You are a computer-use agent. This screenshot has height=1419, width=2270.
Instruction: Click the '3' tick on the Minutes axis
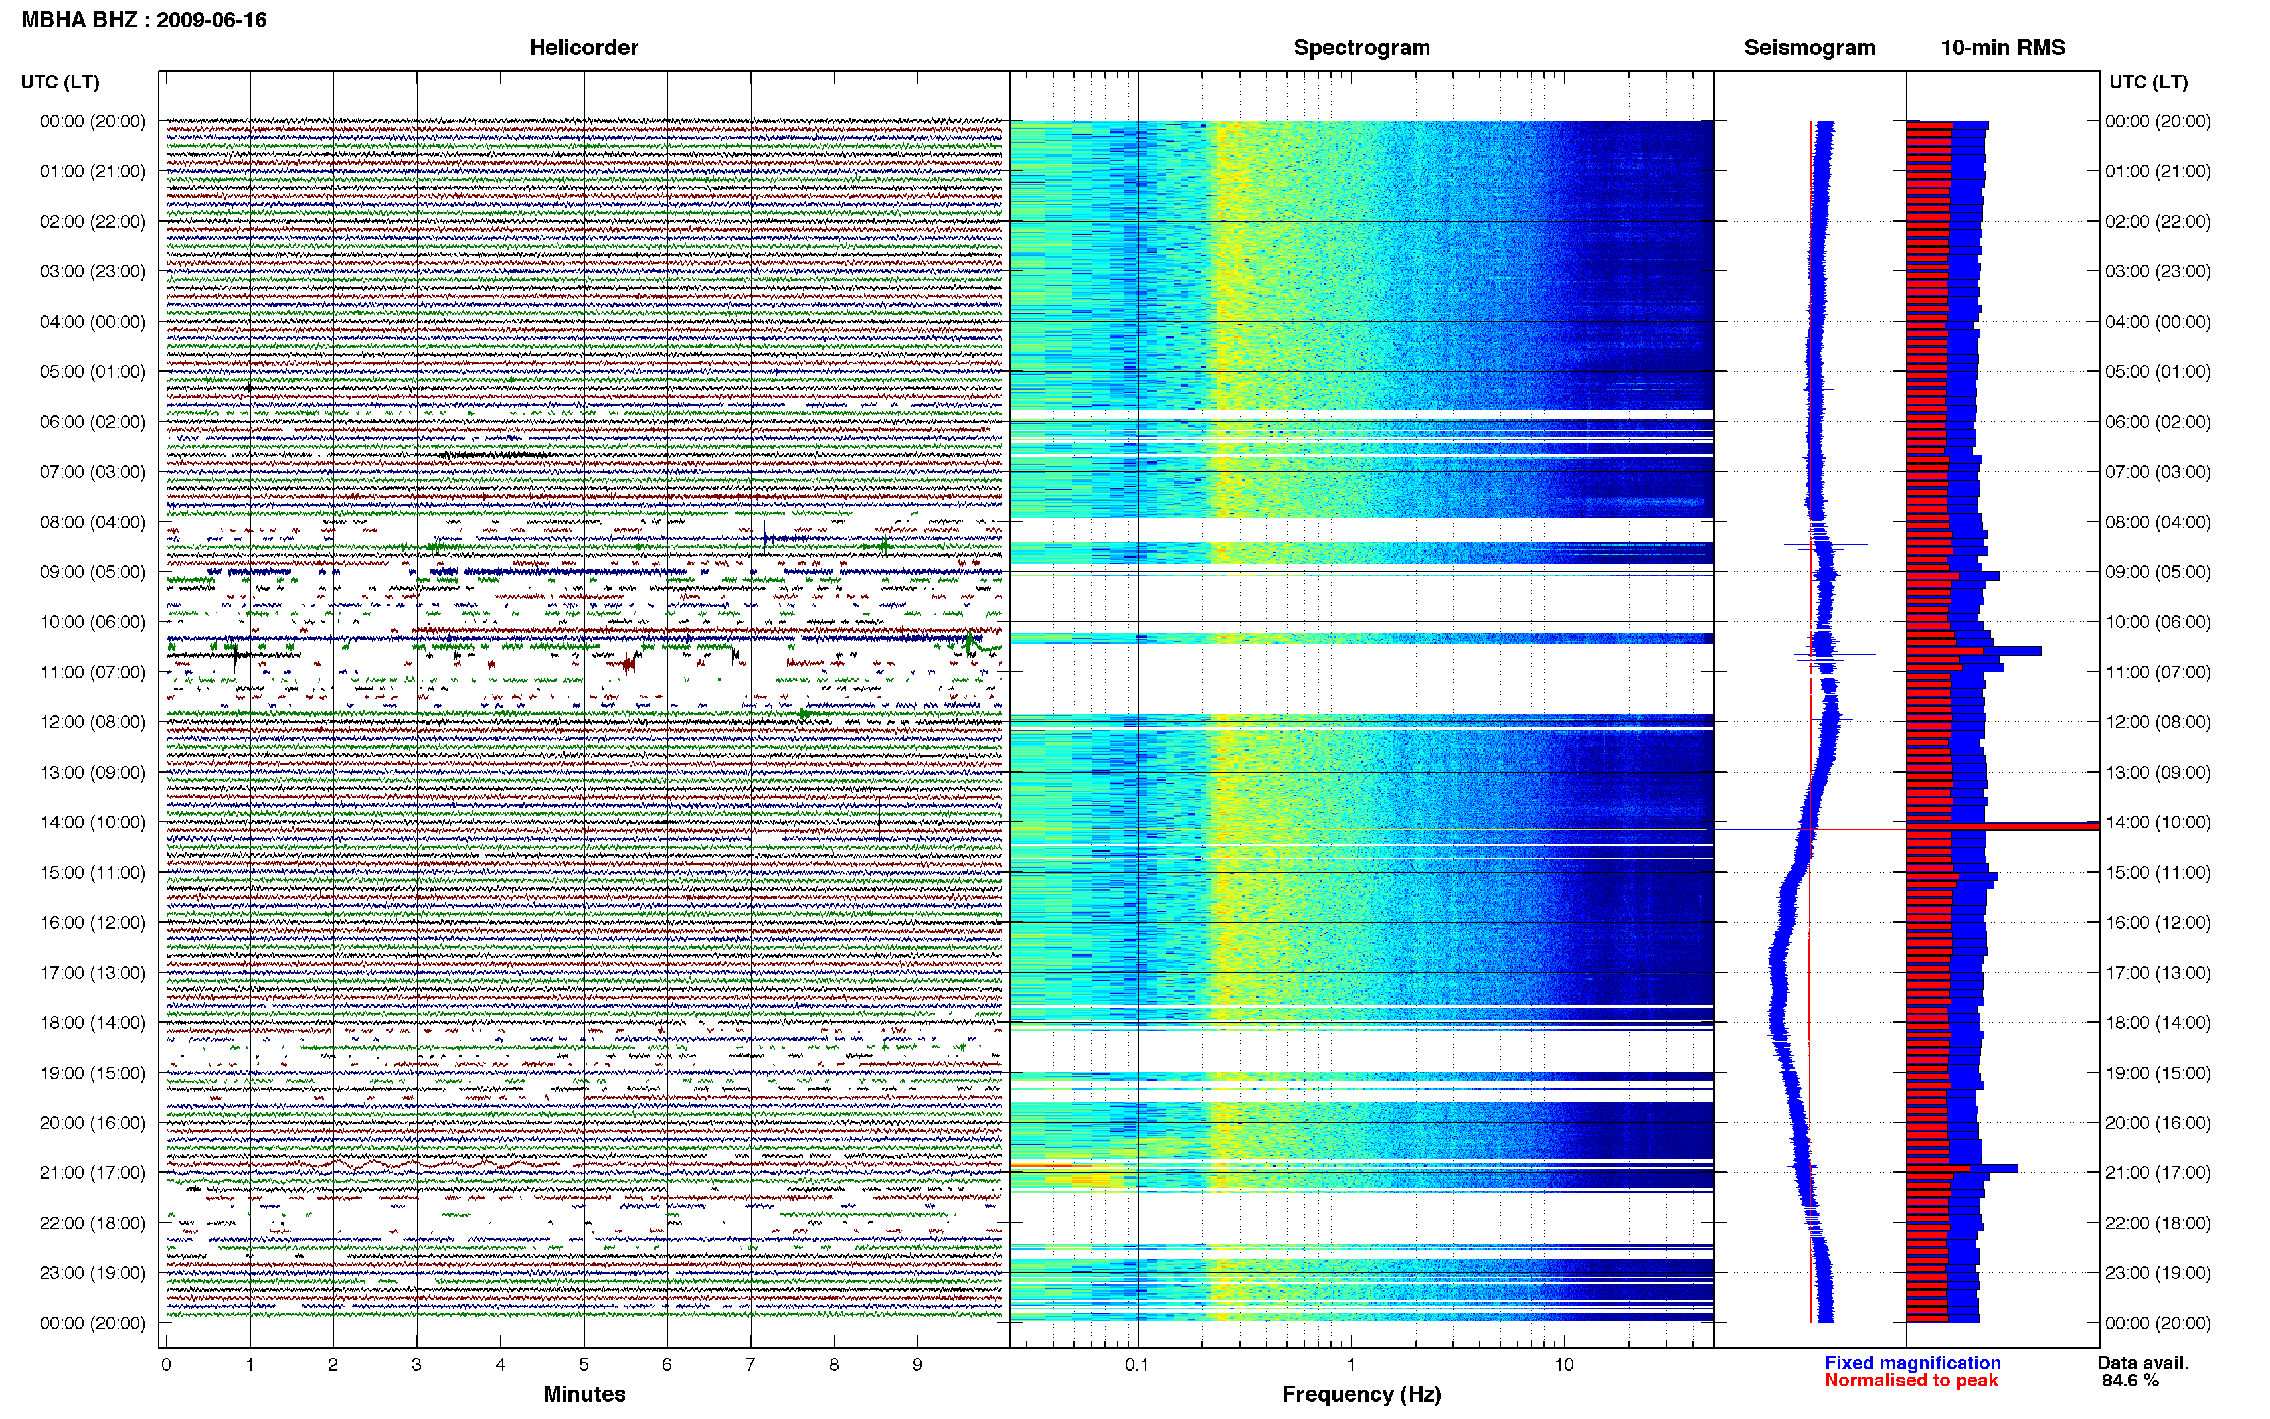coord(417,1365)
